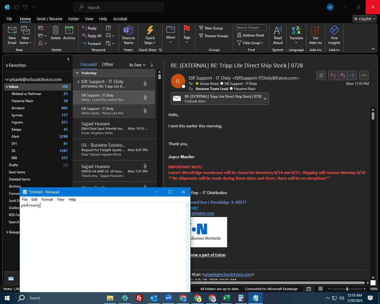The width and height of the screenshot is (380, 304).
Task: Open the Copilot dropdown
Action: click(x=365, y=19)
